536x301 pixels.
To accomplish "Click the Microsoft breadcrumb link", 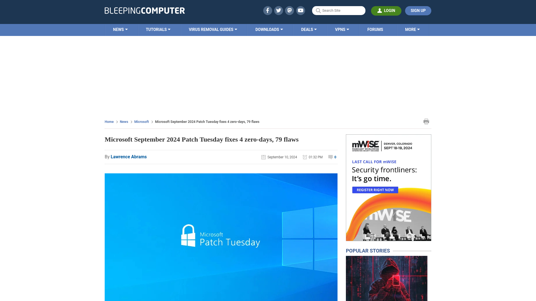I will click(x=141, y=122).
